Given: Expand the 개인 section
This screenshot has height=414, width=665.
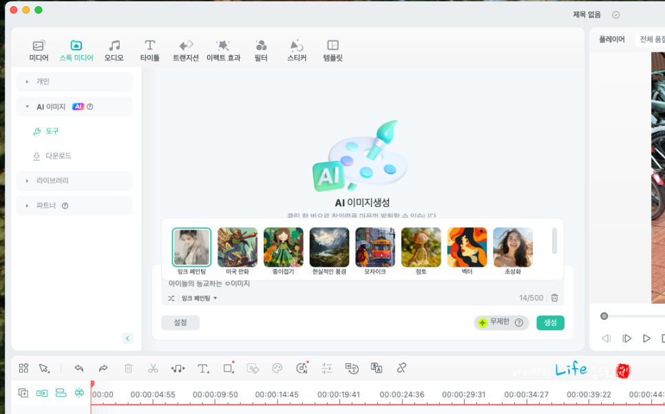Looking at the screenshot, I should click(x=74, y=81).
